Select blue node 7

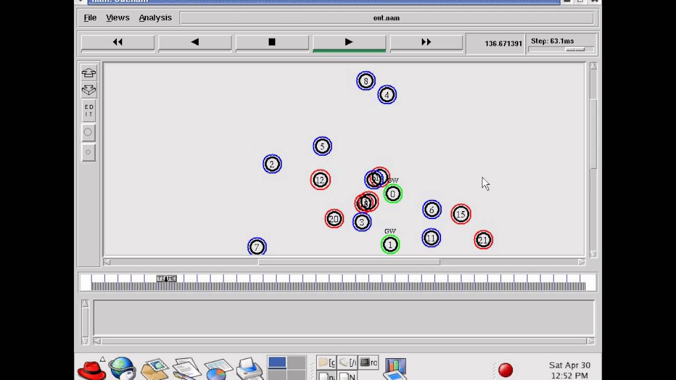pyautogui.click(x=257, y=246)
